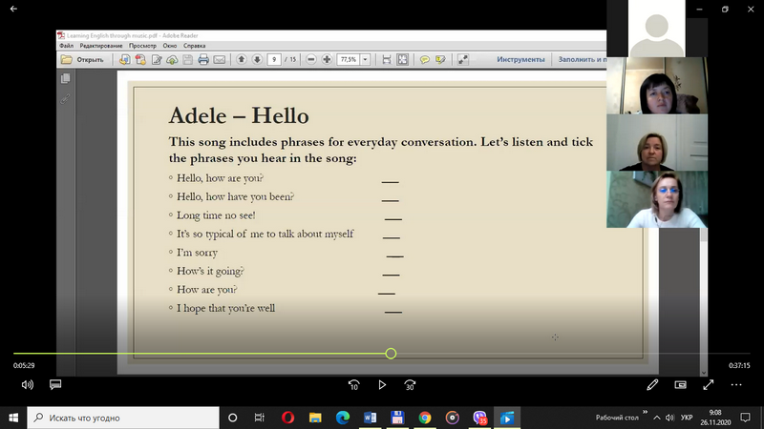Open the player's draw/edit pencil tool
764x429 pixels.
[652, 385]
